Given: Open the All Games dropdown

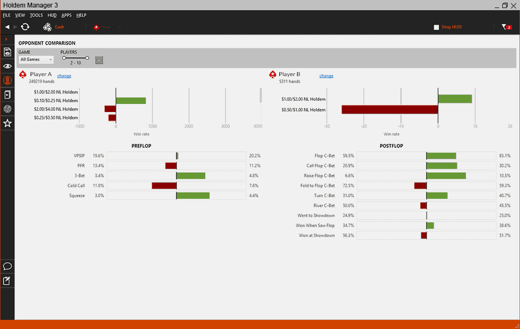Looking at the screenshot, I should pos(36,59).
